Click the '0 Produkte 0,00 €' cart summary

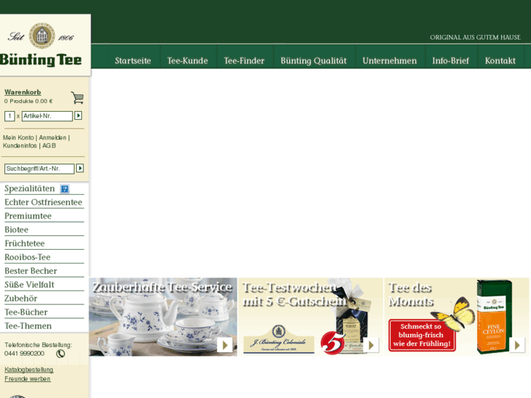(28, 101)
